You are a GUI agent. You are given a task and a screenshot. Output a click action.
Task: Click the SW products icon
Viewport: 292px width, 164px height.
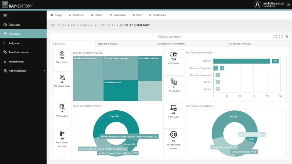[x=62, y=54]
